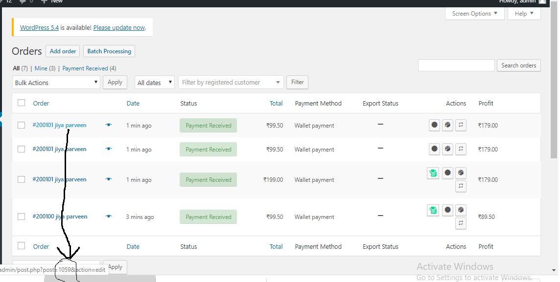Click repeat arrows icon in order #200100 row
The height and width of the screenshot is (282, 560).
pyautogui.click(x=461, y=223)
